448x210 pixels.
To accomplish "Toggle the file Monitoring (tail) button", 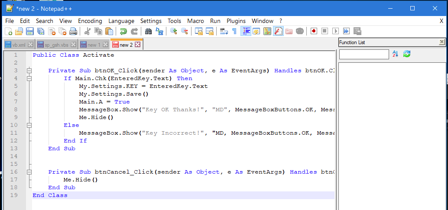I will [x=300, y=31].
